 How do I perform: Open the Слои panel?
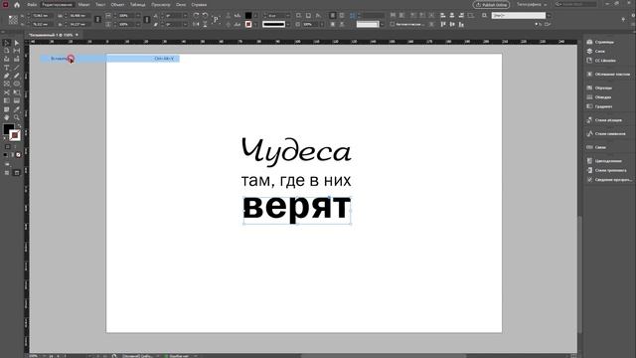pos(595,51)
